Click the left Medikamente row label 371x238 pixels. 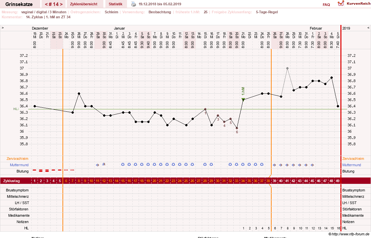point(19,215)
